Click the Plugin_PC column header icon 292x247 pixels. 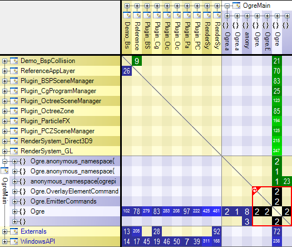click(197, 15)
